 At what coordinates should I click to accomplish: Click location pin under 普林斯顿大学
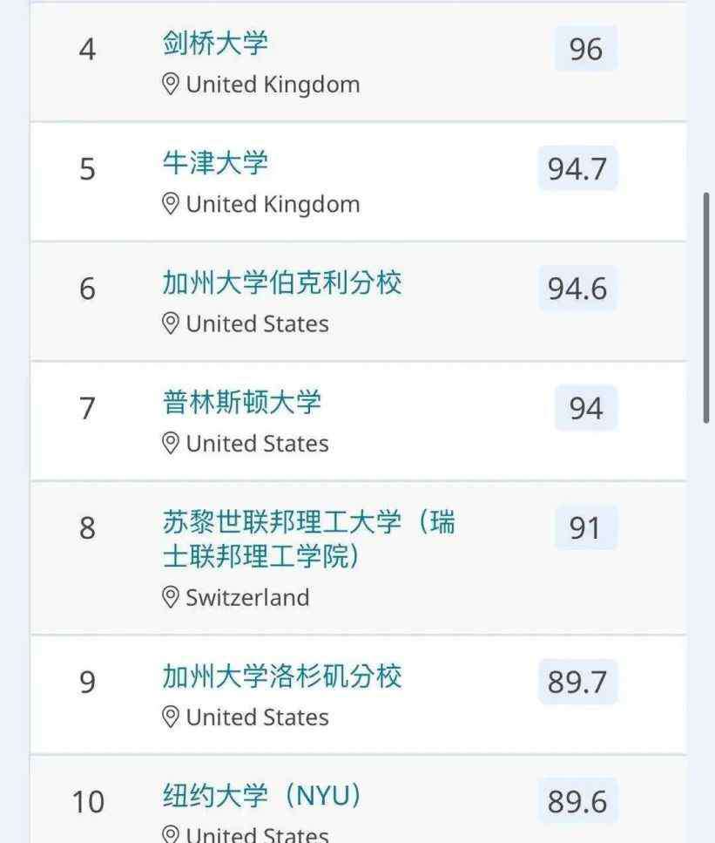tap(171, 444)
